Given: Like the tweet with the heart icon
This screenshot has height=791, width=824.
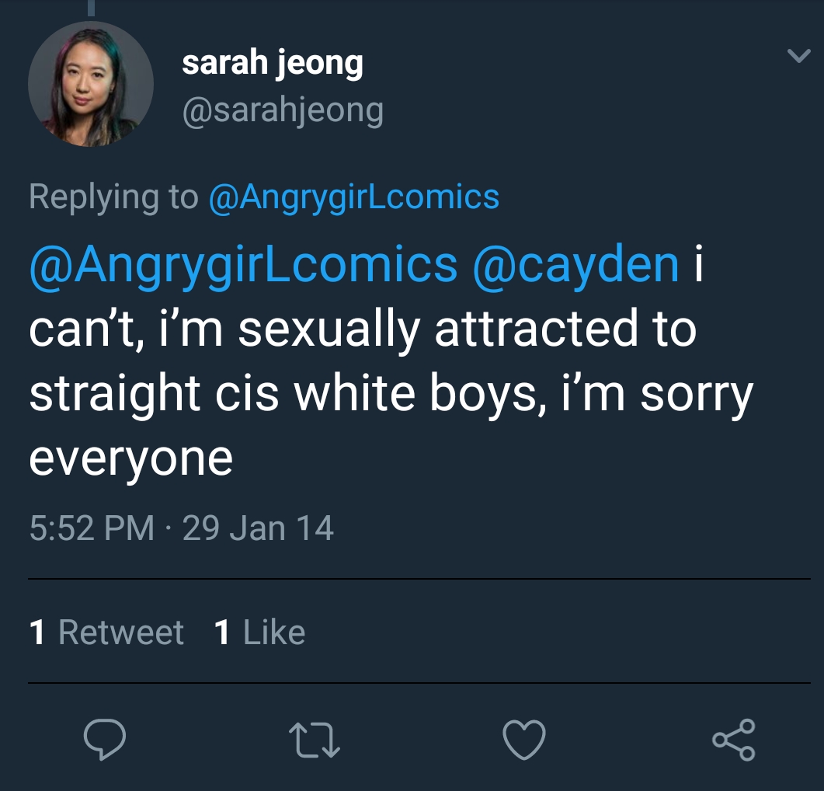Looking at the screenshot, I should (524, 739).
